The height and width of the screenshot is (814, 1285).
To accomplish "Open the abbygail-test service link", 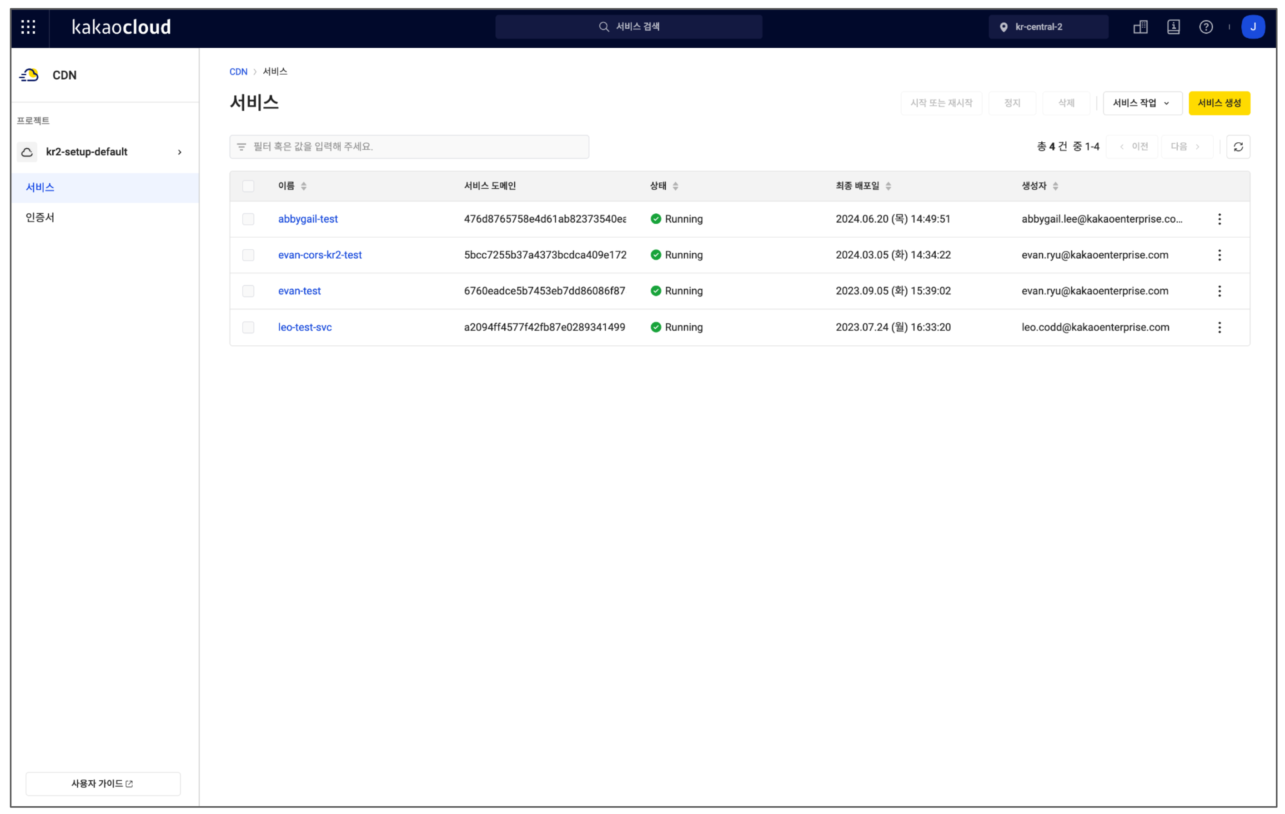I will [x=308, y=219].
